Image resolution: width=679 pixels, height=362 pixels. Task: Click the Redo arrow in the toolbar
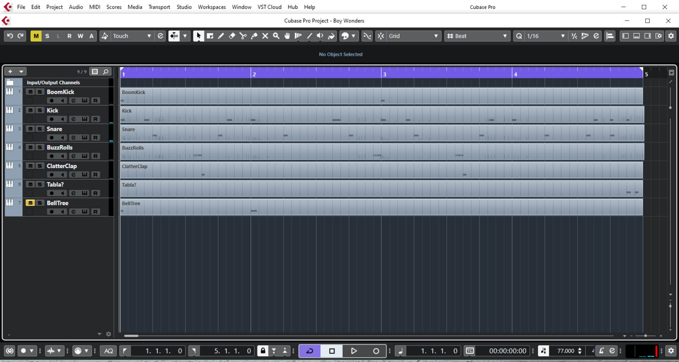coord(21,36)
